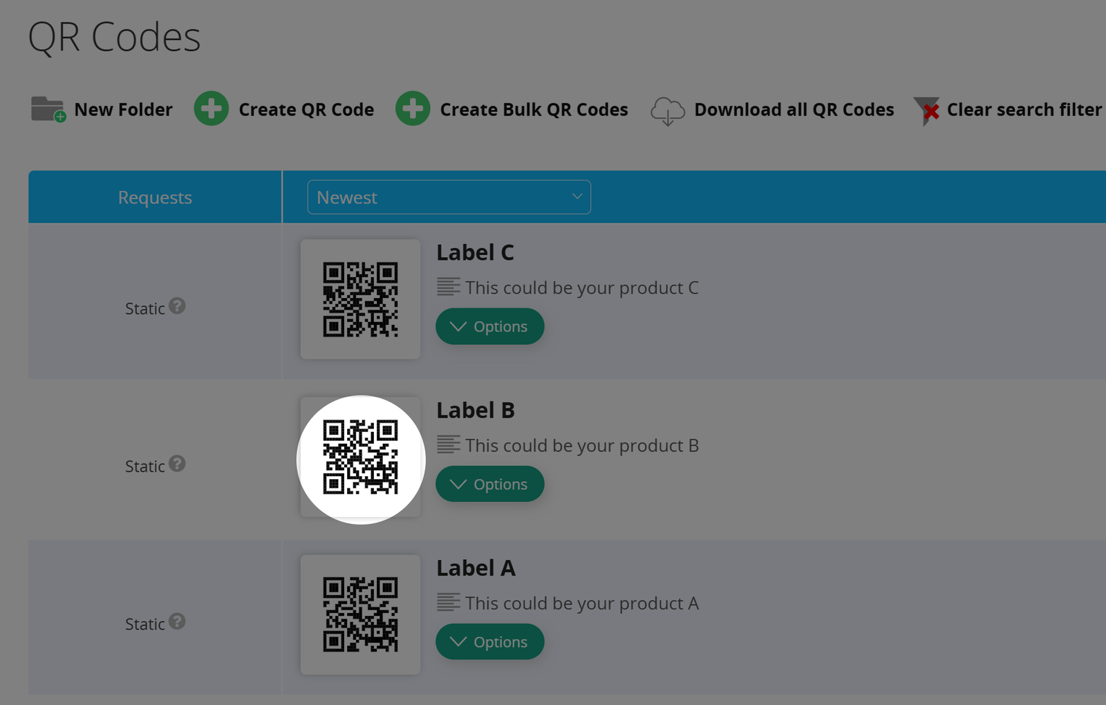Click the highlighted Label B QR code thumbnail
Viewport: 1106px width, 705px height.
360,458
